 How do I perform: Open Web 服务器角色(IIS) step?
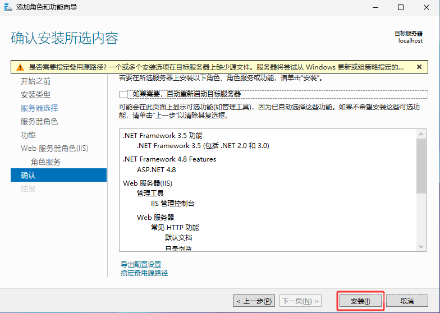tap(54, 148)
